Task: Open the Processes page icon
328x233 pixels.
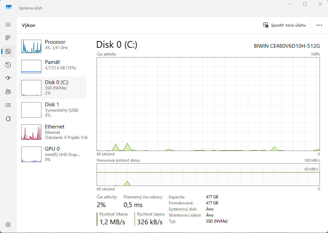Action: 8,38
